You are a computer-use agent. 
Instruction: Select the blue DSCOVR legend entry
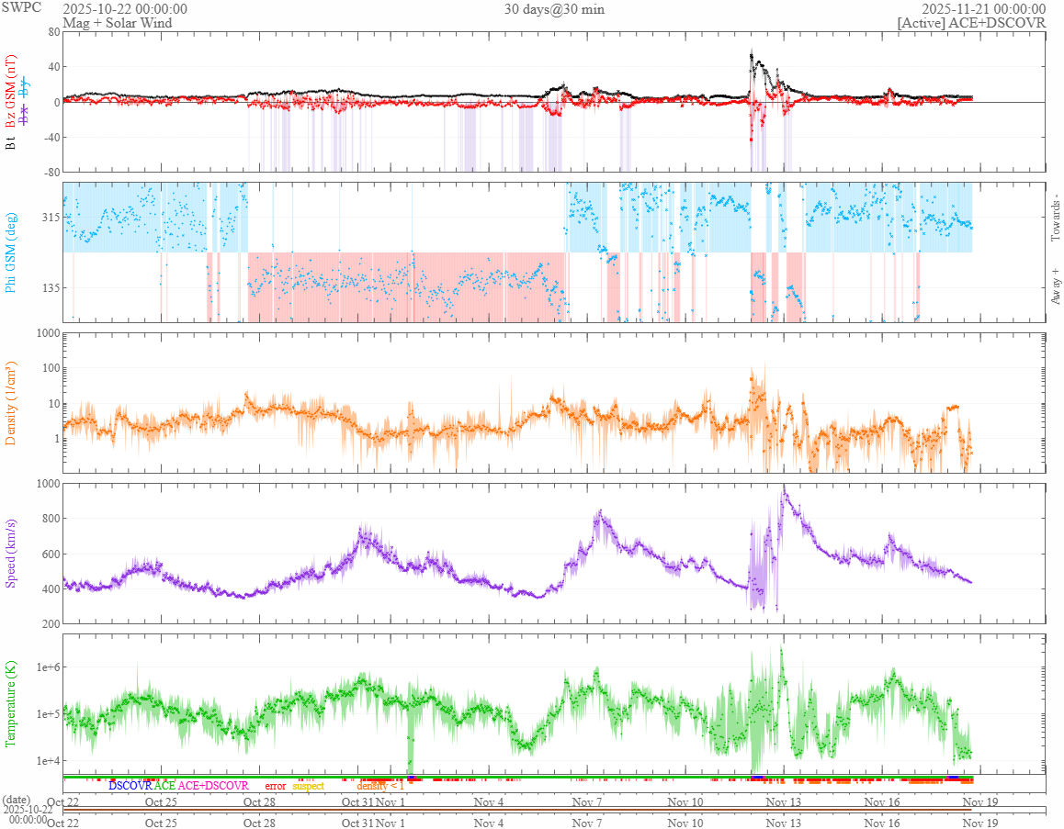130,786
